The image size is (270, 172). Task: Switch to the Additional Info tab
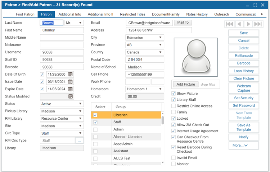(x=70, y=14)
